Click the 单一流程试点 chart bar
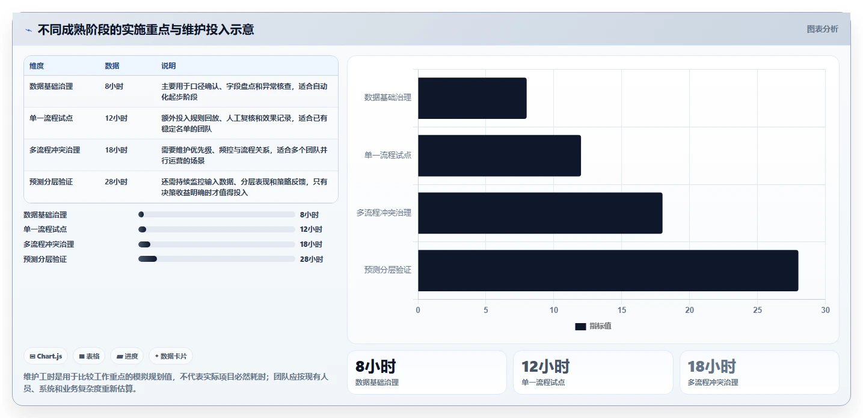The image size is (863, 418). [x=499, y=156]
